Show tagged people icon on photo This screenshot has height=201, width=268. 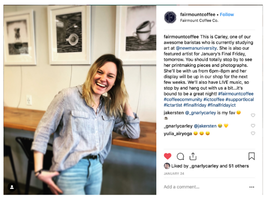(x=12, y=187)
